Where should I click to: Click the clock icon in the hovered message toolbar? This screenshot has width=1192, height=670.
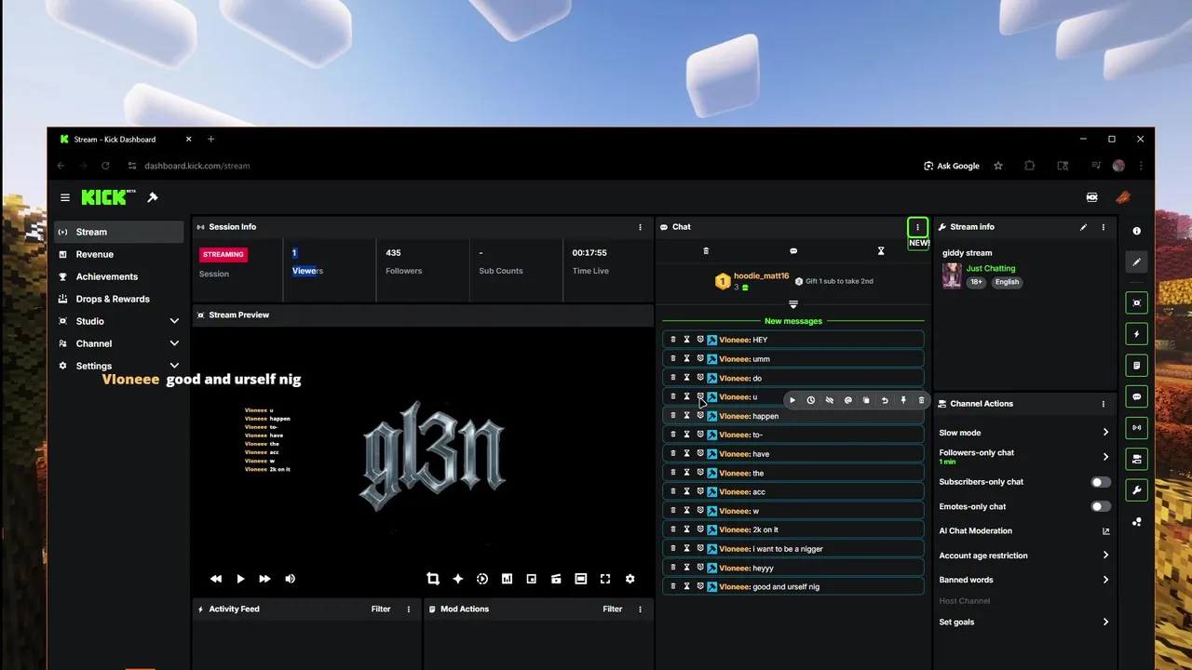tap(811, 400)
